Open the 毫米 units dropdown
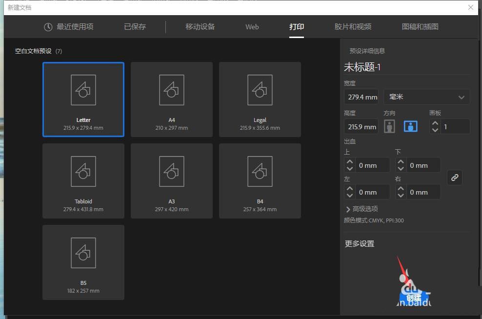This screenshot has width=482, height=319. (x=426, y=97)
